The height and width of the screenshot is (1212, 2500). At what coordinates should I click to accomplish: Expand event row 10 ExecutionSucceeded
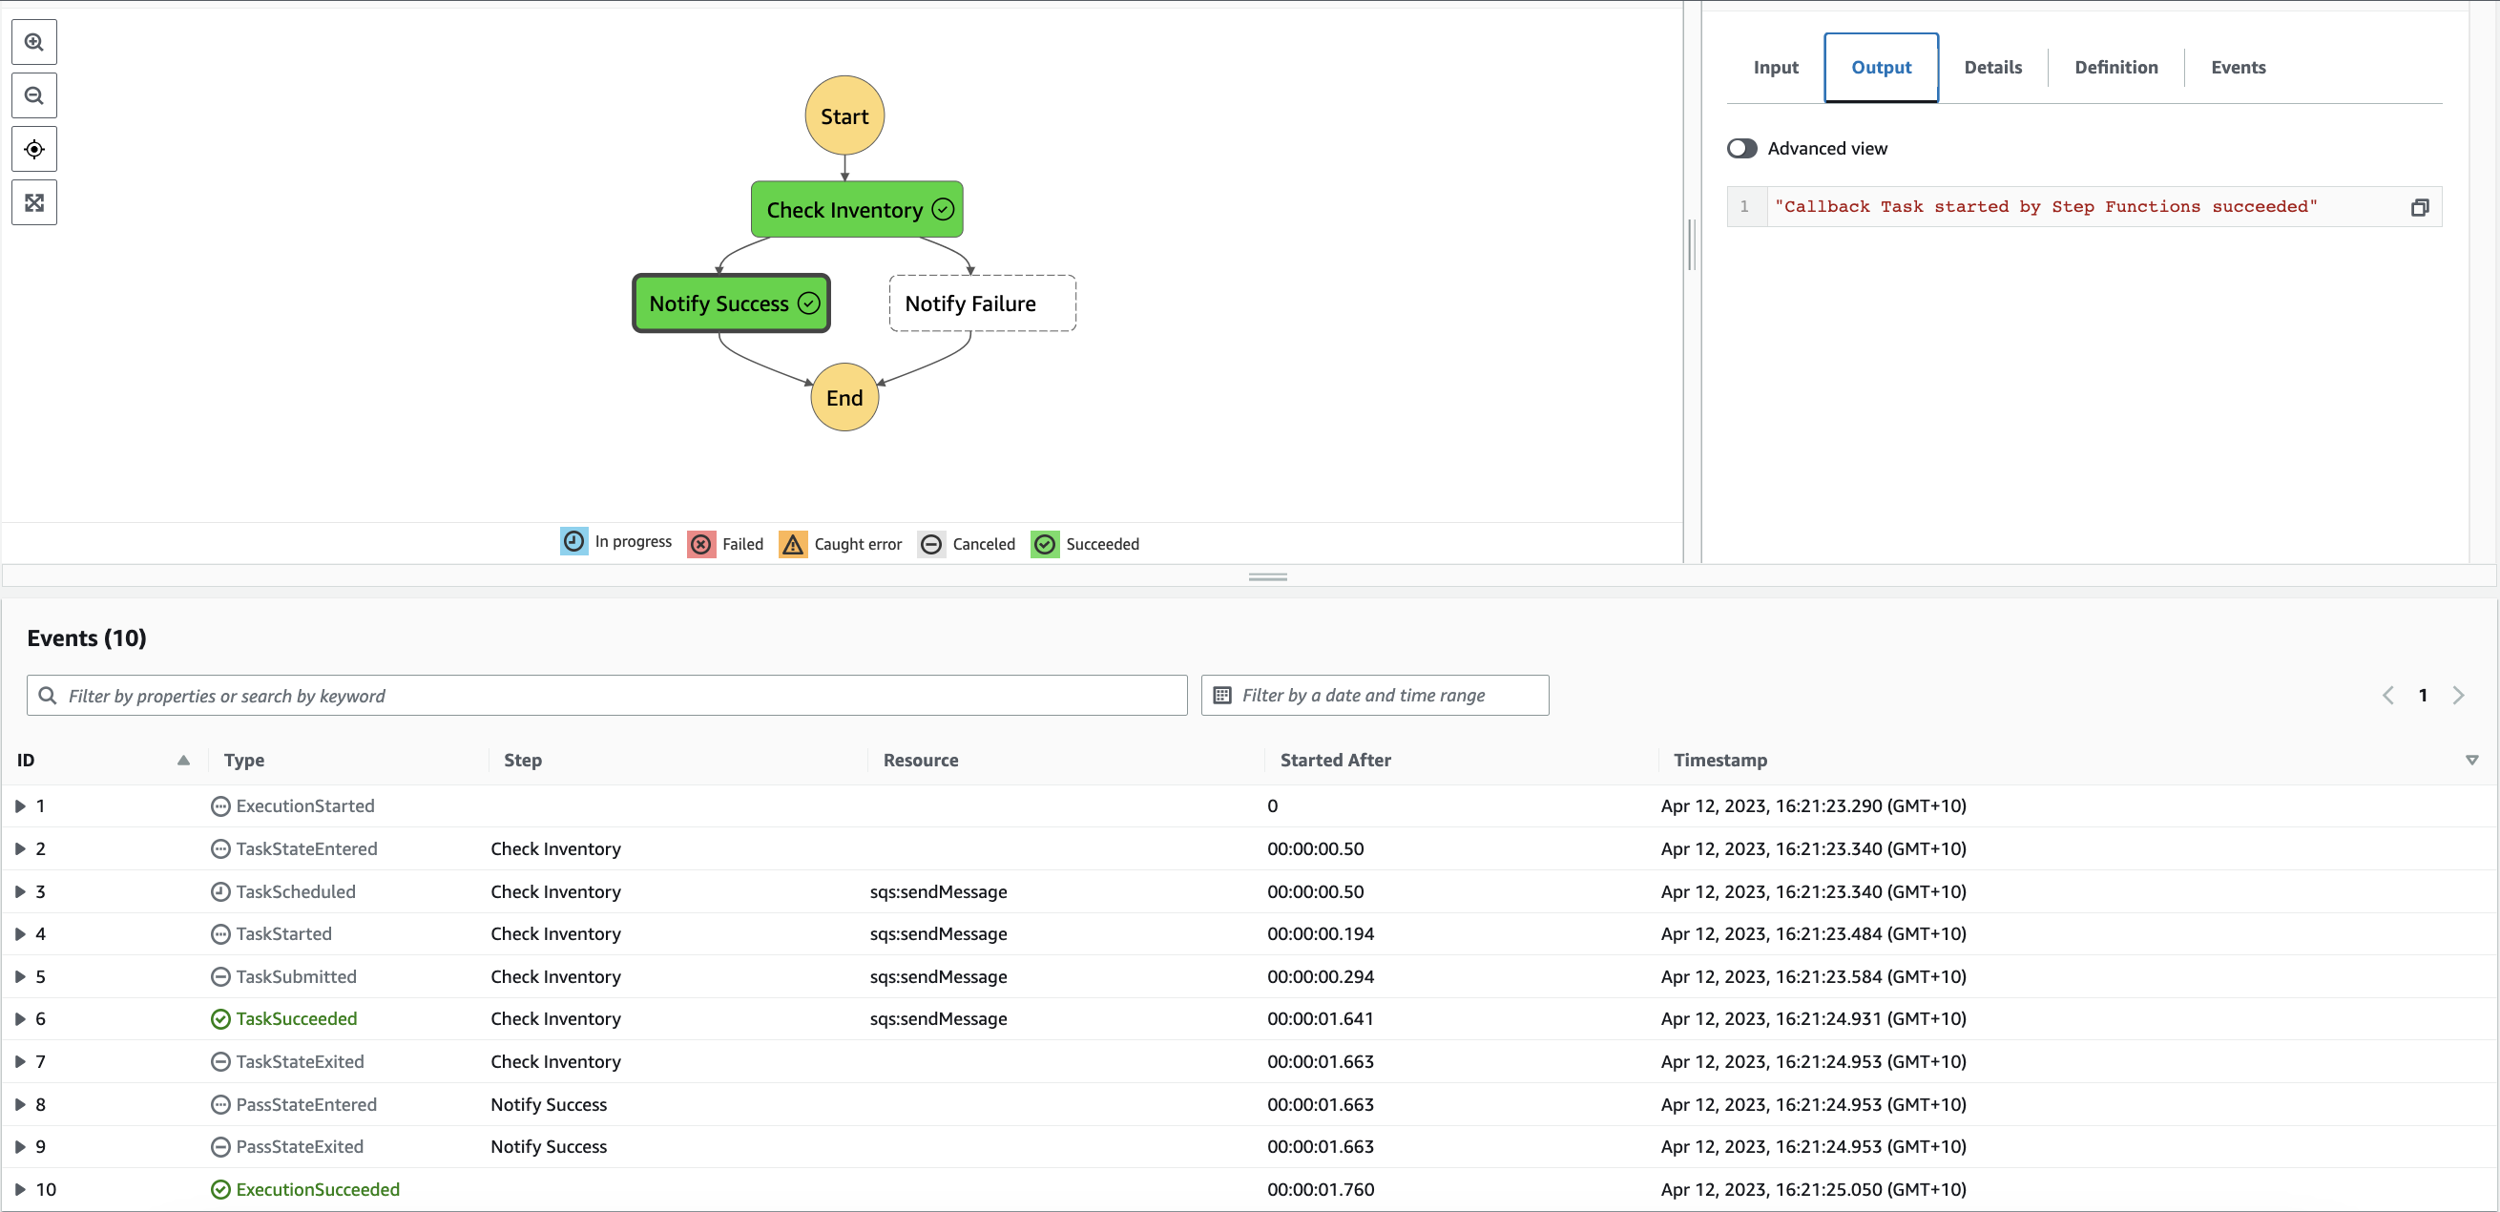coord(19,1190)
